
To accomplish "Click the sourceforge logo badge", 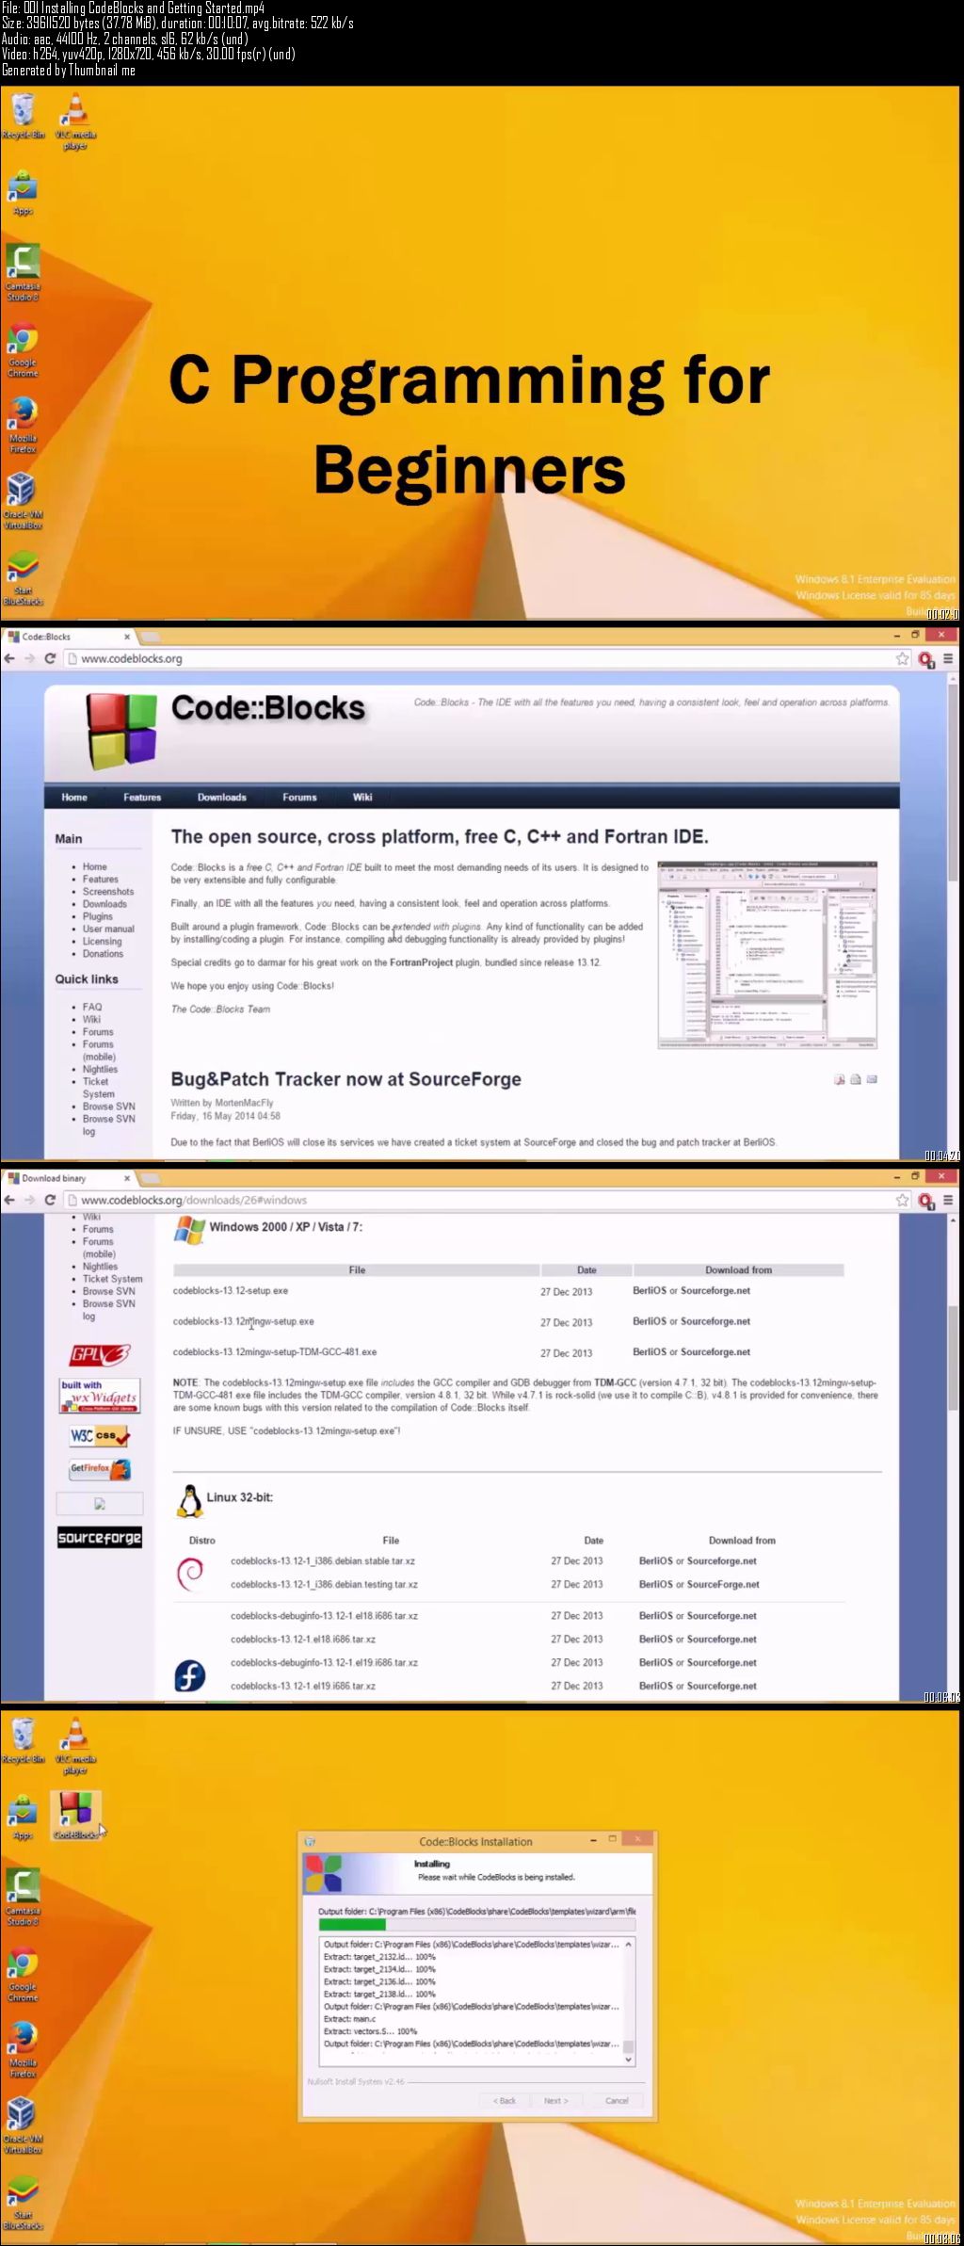I will coord(99,1538).
